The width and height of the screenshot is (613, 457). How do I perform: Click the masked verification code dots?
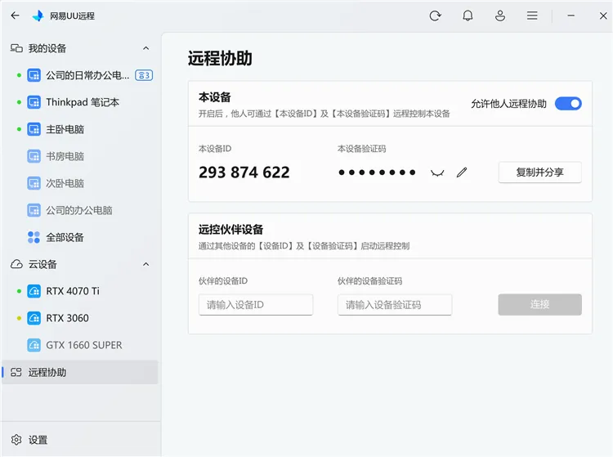pyautogui.click(x=377, y=172)
